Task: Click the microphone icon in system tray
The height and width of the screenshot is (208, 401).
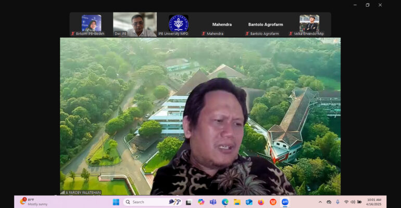Action: 337,202
